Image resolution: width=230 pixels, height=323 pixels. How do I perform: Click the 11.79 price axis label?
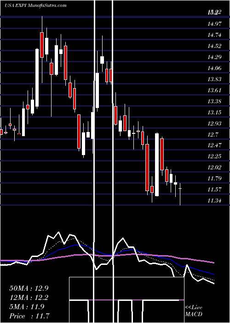[x=215, y=179]
